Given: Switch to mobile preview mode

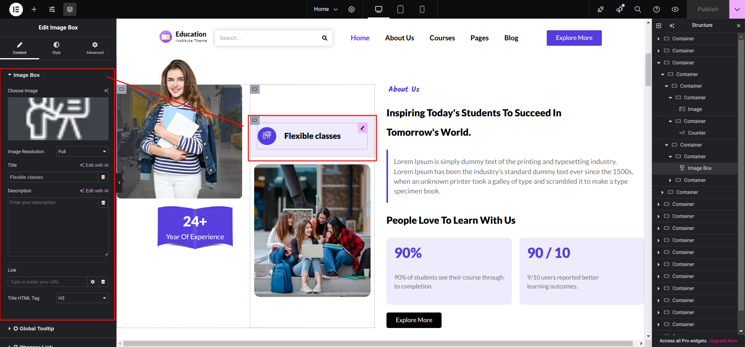Looking at the screenshot, I should (422, 9).
